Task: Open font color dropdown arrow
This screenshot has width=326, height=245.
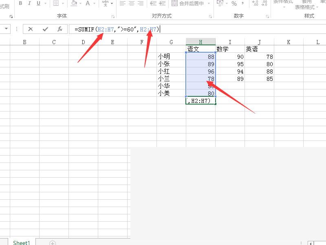Action: click(x=94, y=4)
